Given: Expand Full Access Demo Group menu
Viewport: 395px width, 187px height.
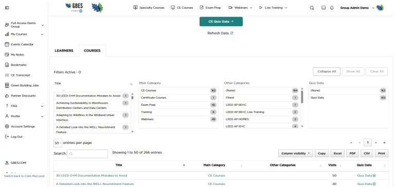Looking at the screenshot, I should pos(43,25).
